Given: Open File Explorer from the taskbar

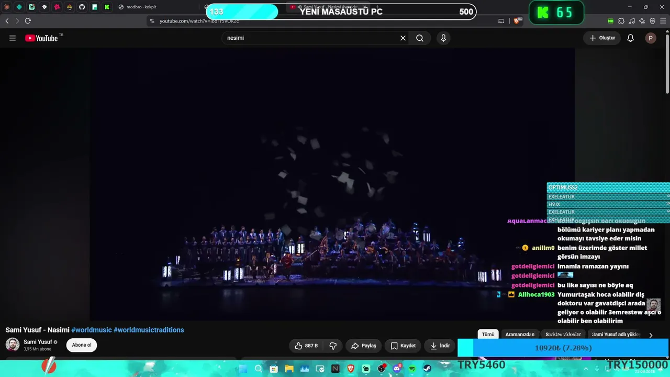Looking at the screenshot, I should pos(289,369).
